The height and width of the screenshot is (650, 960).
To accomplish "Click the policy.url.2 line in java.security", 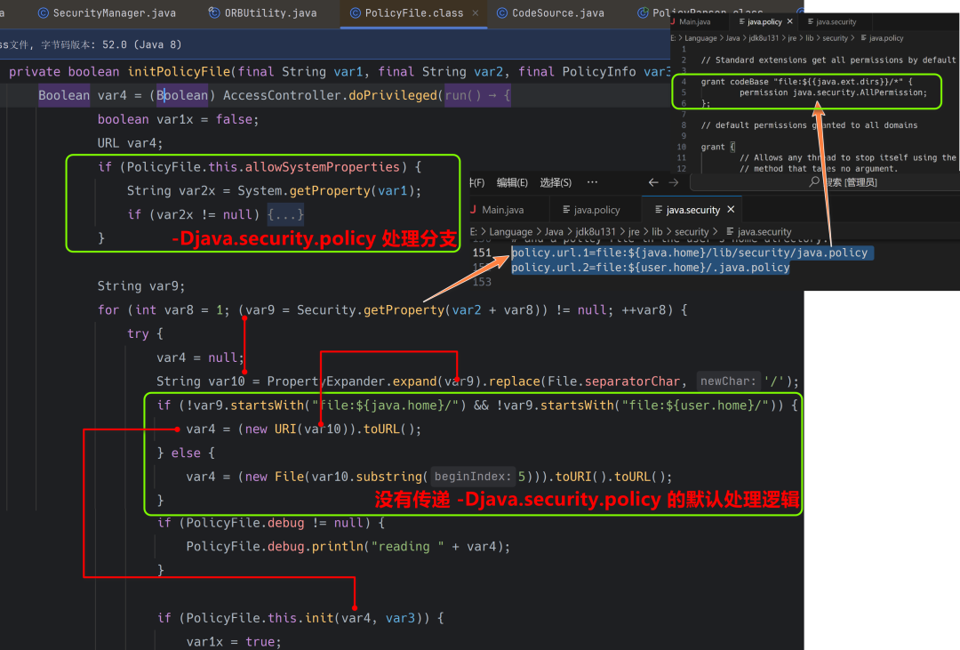I will coord(650,267).
